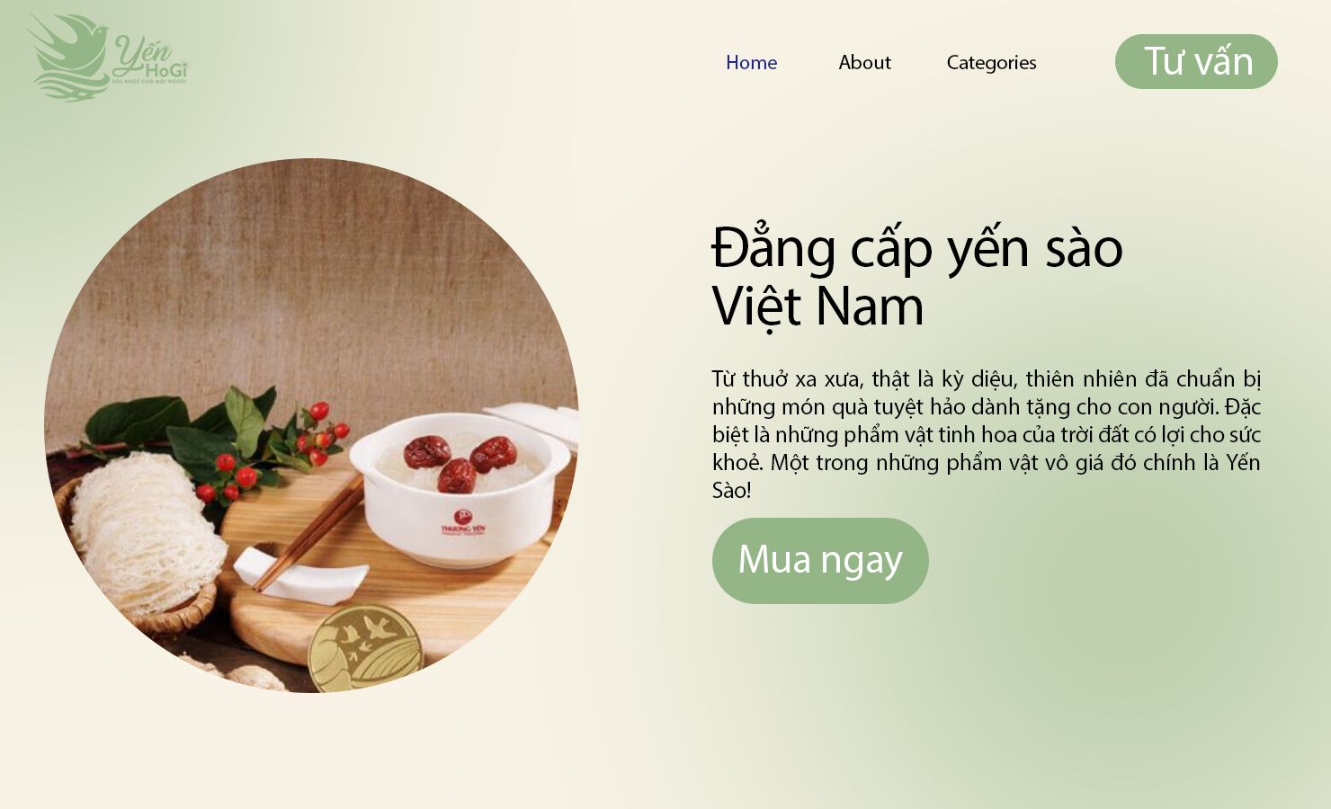Click the paragraph starting Từ thuở xa xưa
This screenshot has width=1331, height=809.
(986, 434)
